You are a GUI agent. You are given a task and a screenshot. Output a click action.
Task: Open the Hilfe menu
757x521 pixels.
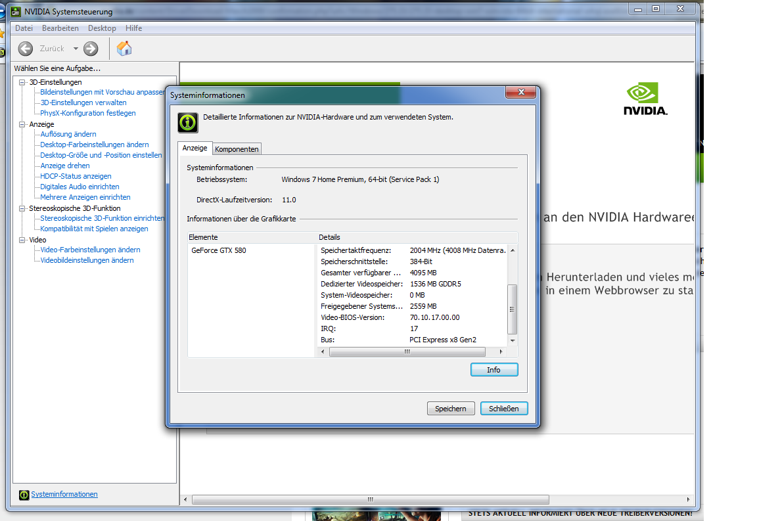[134, 28]
